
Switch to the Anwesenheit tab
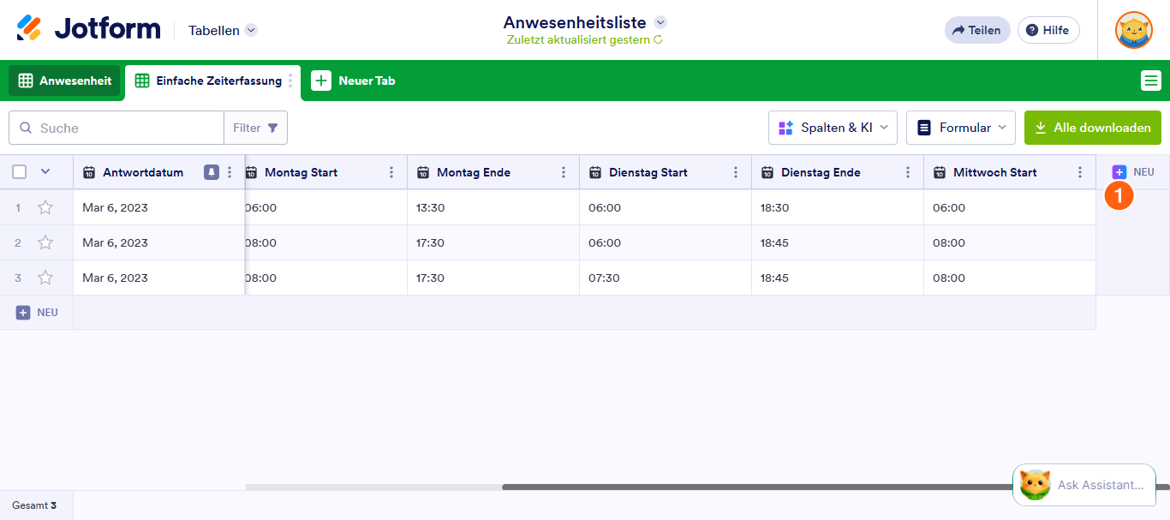pyautogui.click(x=65, y=81)
